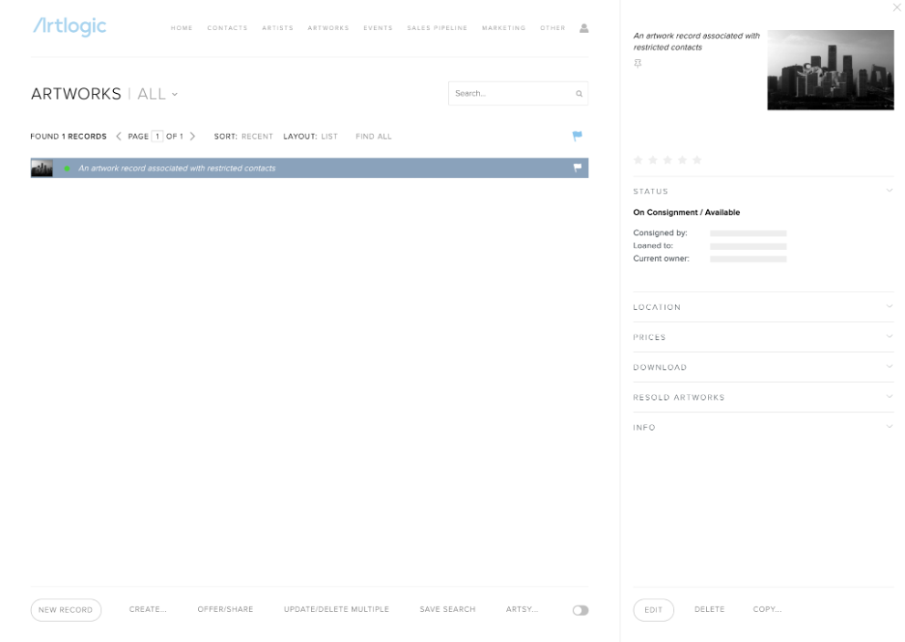The height and width of the screenshot is (642, 905).
Task: Click the blue flag icon above list
Action: [x=577, y=136]
